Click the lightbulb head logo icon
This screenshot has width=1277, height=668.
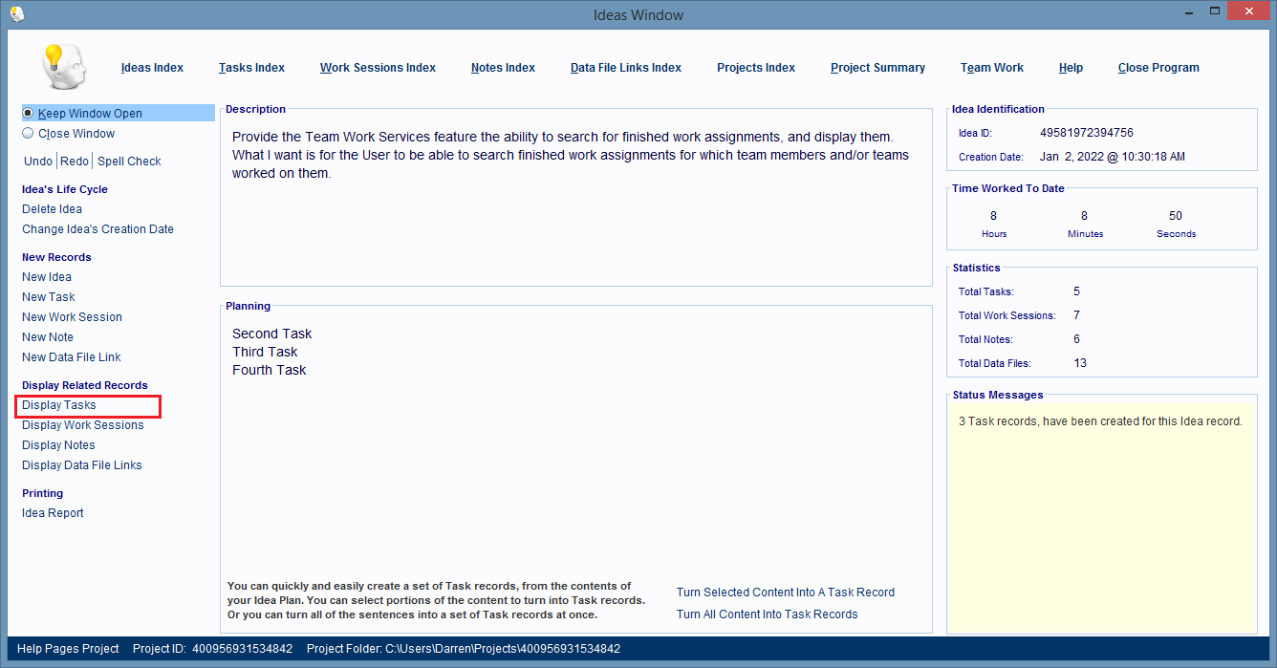[64, 67]
